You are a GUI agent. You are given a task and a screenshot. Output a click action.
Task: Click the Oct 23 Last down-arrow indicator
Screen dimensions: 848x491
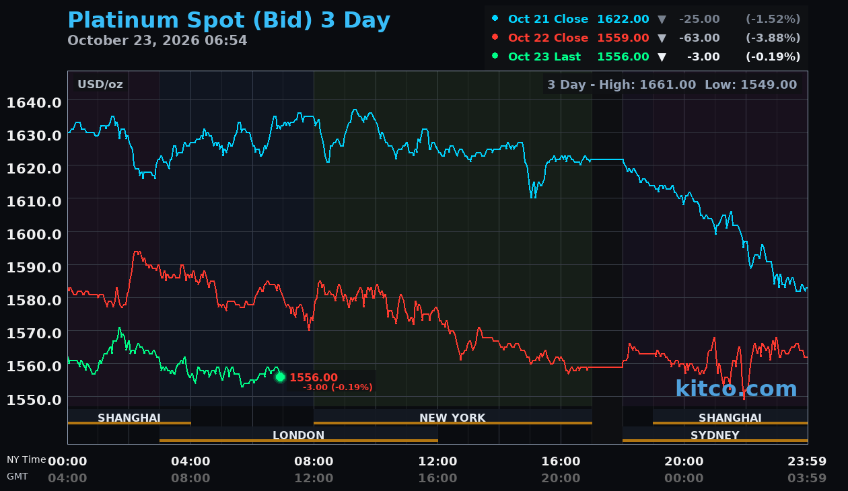pos(662,56)
